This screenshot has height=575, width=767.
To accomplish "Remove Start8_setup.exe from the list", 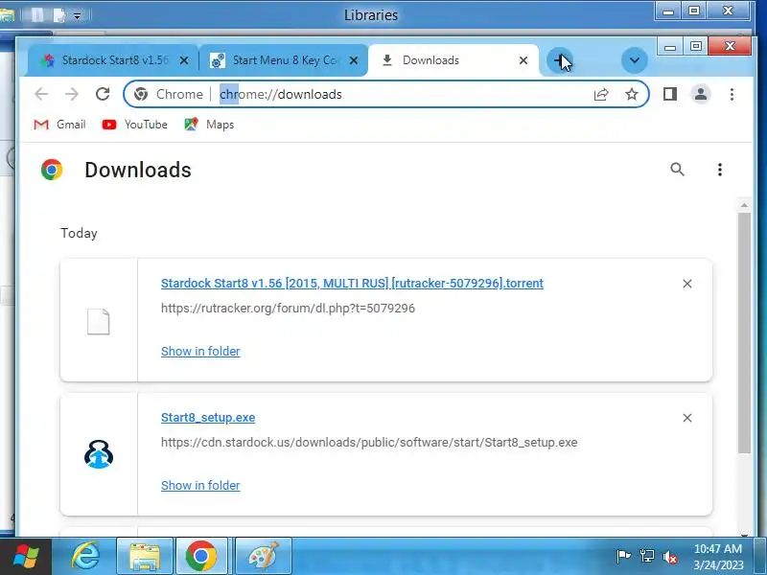I will coord(687,418).
